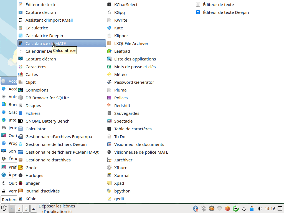
Task: Choose Pluma from the menu
Action: pos(150,90)
